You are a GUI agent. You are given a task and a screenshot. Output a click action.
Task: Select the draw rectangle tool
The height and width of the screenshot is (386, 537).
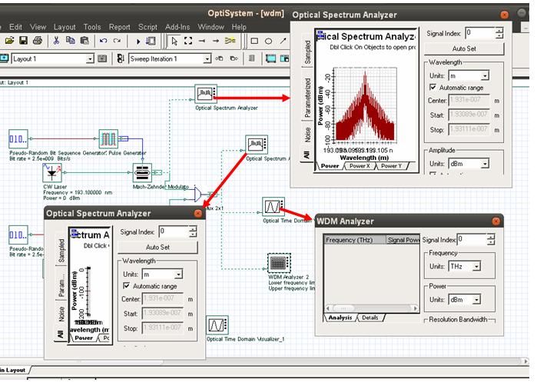[x=254, y=41]
